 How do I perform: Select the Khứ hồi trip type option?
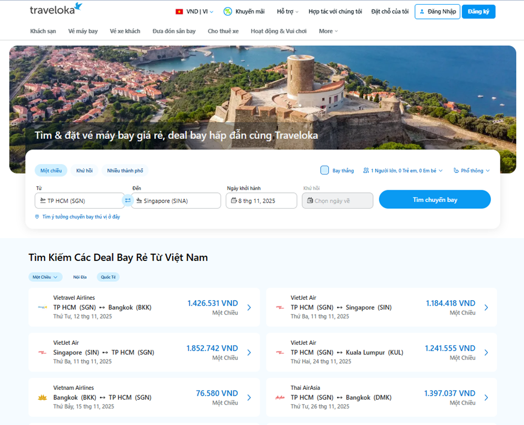(x=85, y=170)
